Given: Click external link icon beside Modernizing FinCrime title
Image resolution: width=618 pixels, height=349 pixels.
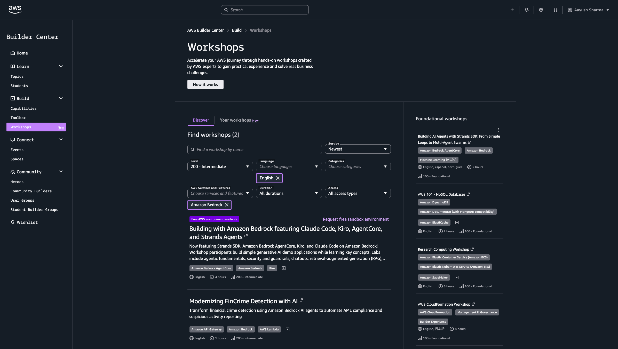Looking at the screenshot, I should pos(301,300).
